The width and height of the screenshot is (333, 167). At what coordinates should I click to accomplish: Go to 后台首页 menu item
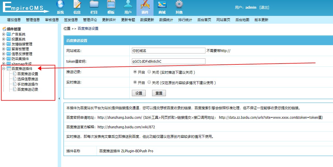[204, 20]
